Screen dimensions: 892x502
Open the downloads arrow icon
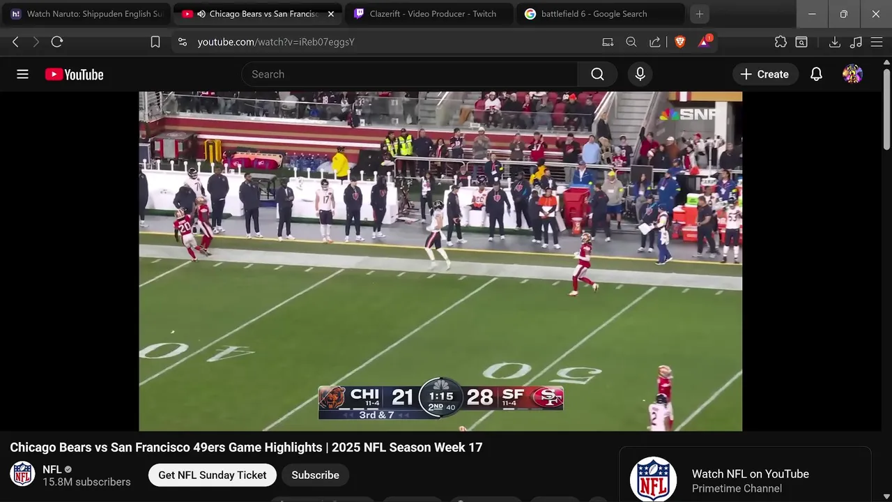[834, 42]
